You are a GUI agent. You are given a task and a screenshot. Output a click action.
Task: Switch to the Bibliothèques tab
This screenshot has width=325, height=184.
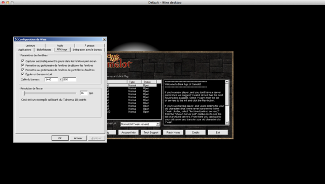pos(44,50)
